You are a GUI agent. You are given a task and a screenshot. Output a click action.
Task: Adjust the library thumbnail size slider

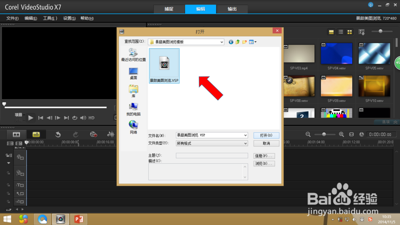380,31
